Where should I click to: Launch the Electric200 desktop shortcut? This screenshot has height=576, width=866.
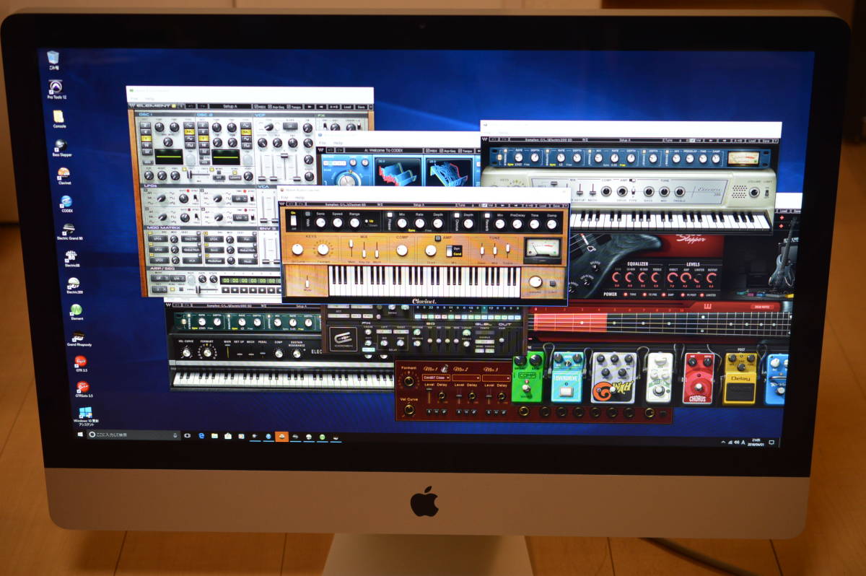pyautogui.click(x=74, y=287)
